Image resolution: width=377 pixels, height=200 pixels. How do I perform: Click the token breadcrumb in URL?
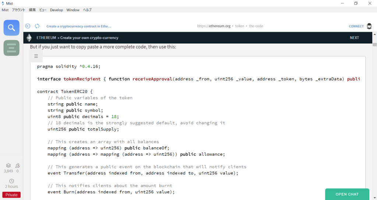pyautogui.click(x=239, y=26)
